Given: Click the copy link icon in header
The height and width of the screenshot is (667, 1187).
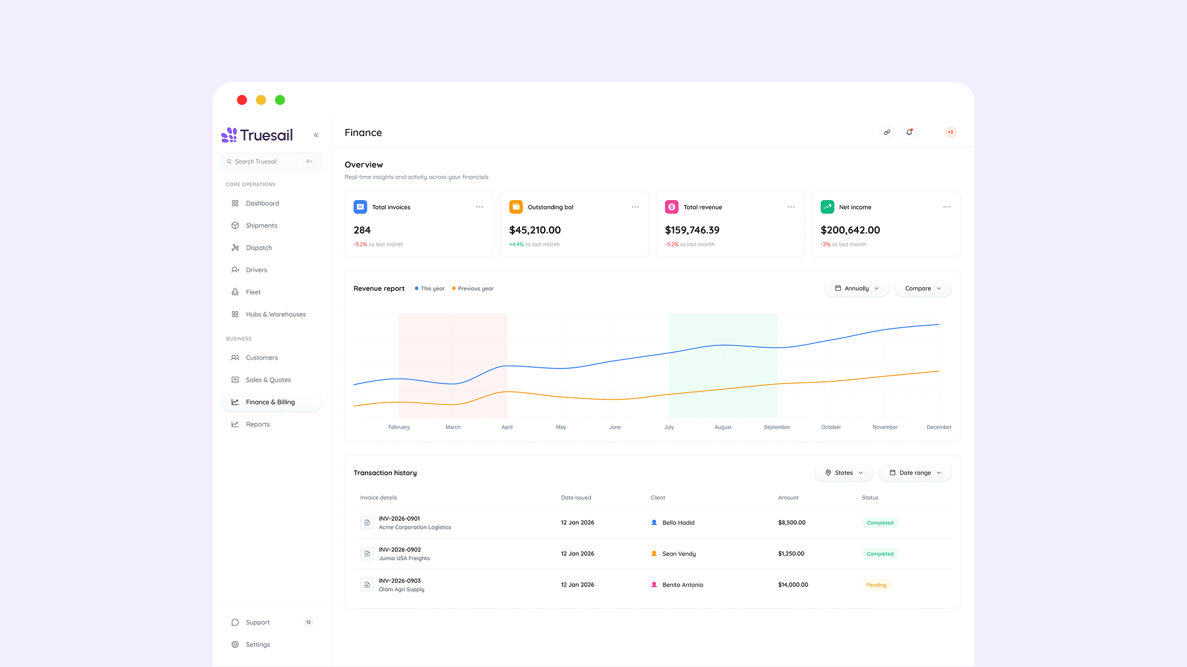Looking at the screenshot, I should (x=887, y=132).
